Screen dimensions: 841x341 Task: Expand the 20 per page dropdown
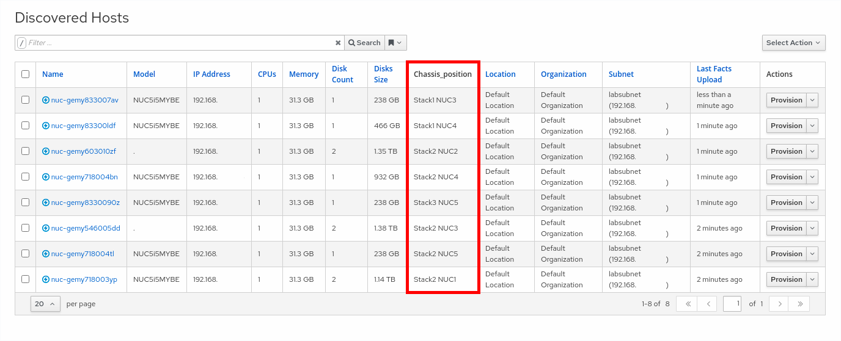click(x=45, y=304)
